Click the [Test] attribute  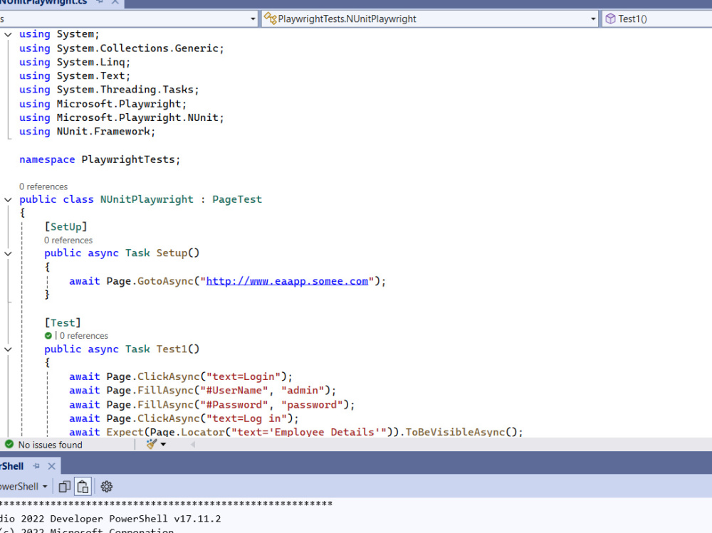click(x=63, y=323)
